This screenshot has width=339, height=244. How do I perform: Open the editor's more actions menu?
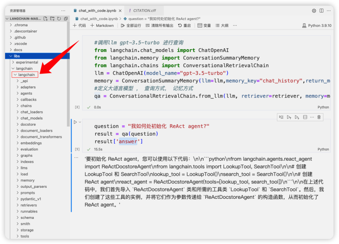coord(329,11)
